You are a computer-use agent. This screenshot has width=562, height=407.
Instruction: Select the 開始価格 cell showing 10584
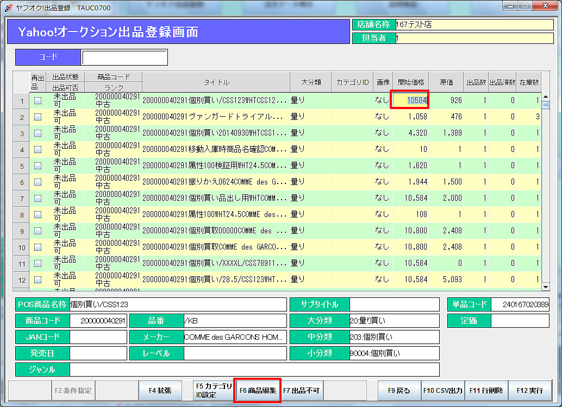click(x=410, y=100)
